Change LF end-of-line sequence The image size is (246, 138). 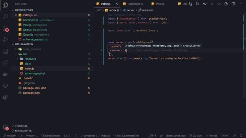click(x=161, y=136)
